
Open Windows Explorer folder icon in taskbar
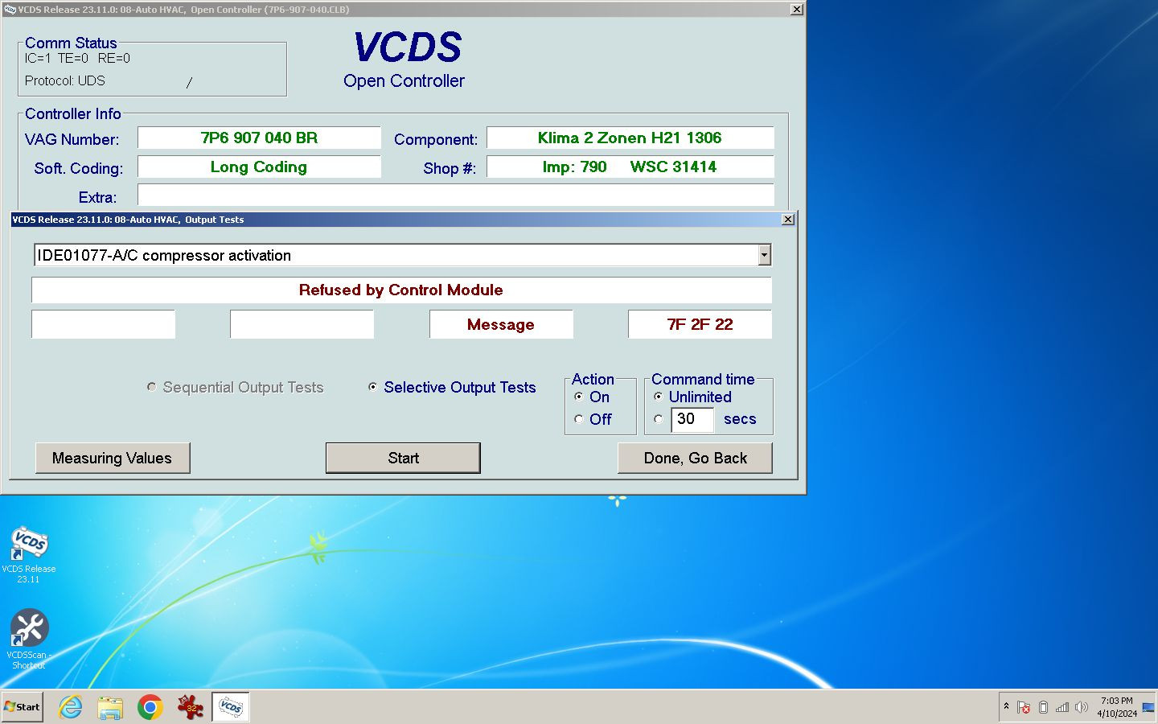[110, 707]
